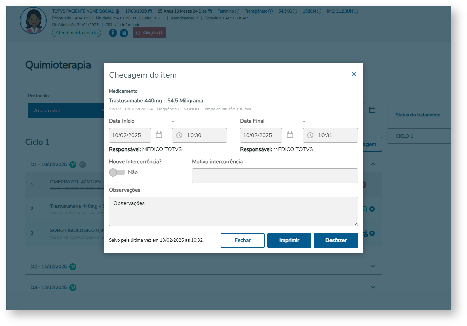Select the Status do tratamento tab
The height and width of the screenshot is (326, 467).
[418, 115]
